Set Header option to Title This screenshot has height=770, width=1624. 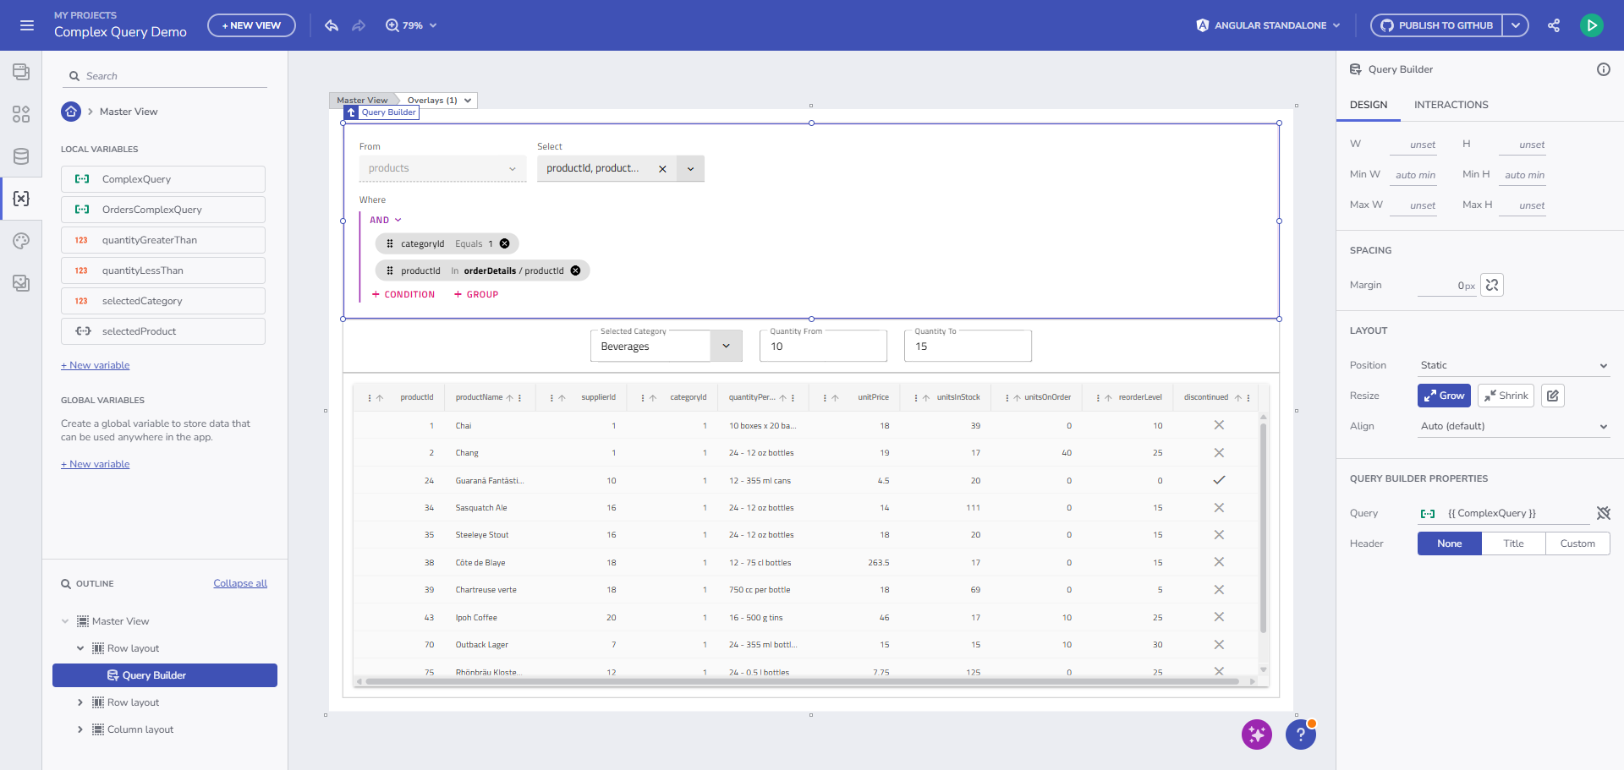click(x=1513, y=543)
